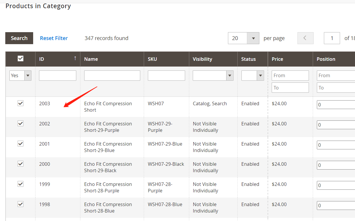
Task: Click name Echo Fit Compression Short-28-Purple
Action: pyautogui.click(x=108, y=187)
